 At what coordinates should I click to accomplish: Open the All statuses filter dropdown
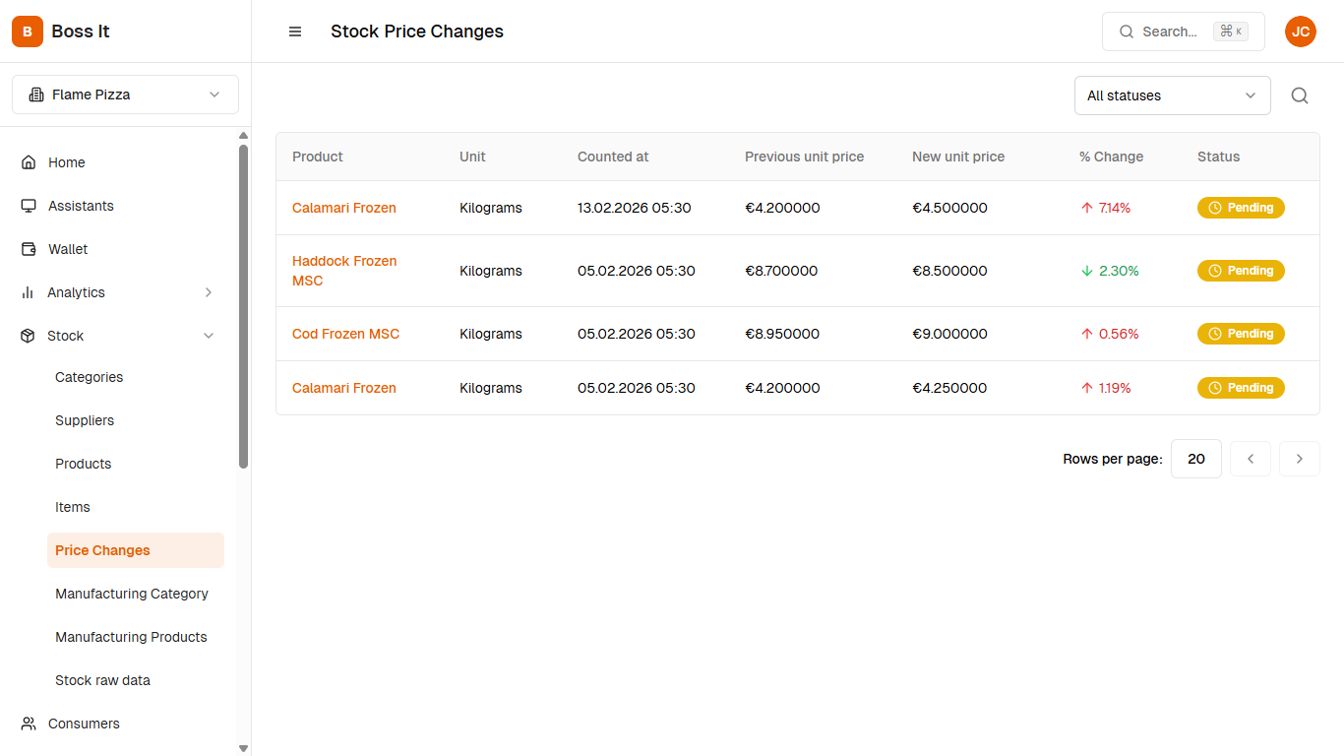click(1172, 95)
